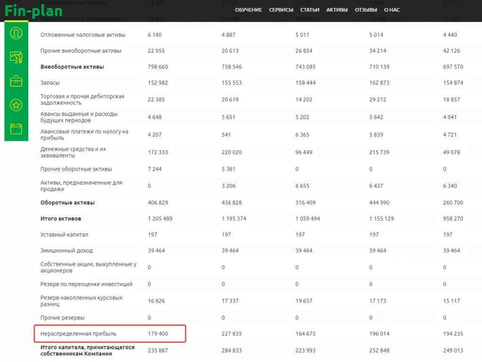
Task: Click the row label "Авансы выданные и расходы будущих периодов"
Action: pyautogui.click(x=79, y=117)
